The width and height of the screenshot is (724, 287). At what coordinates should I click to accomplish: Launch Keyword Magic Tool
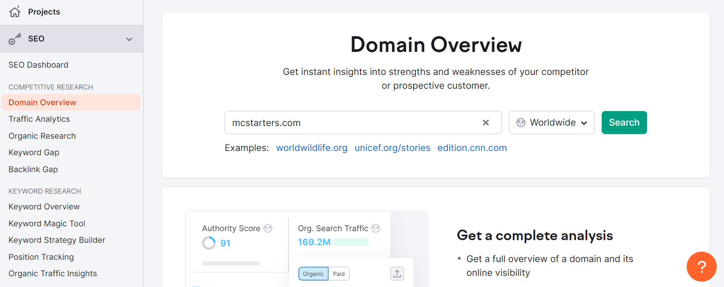[47, 223]
